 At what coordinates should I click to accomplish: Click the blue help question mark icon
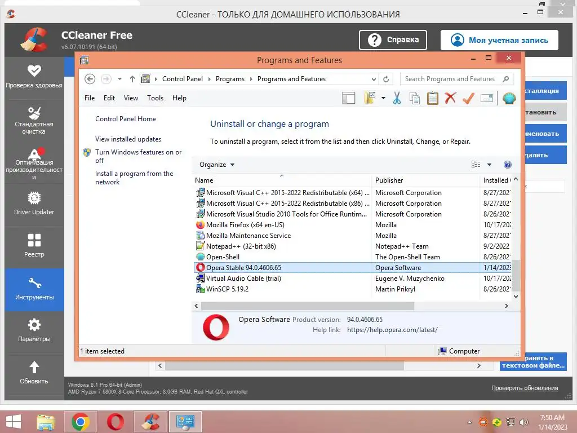[x=508, y=165]
